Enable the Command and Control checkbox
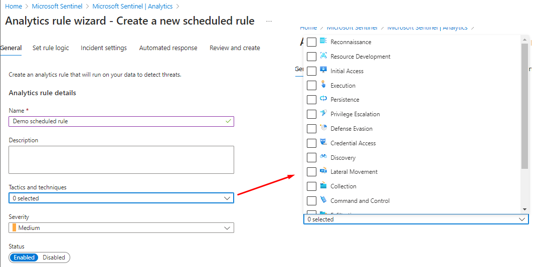 coord(311,201)
